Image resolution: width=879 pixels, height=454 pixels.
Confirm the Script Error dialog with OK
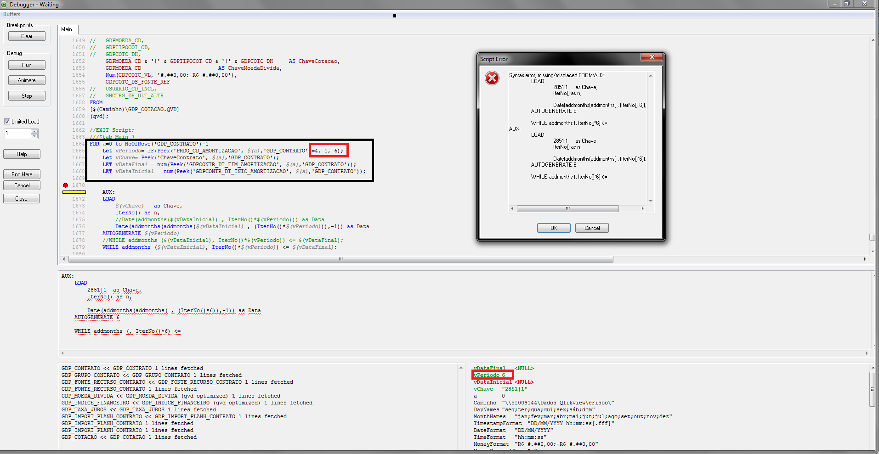coord(554,228)
